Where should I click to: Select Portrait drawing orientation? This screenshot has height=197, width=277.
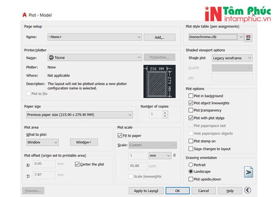191,165
